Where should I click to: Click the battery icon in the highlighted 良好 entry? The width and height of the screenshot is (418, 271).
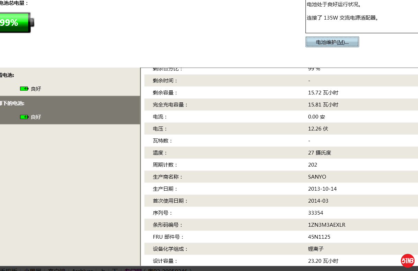pyautogui.click(x=24, y=117)
